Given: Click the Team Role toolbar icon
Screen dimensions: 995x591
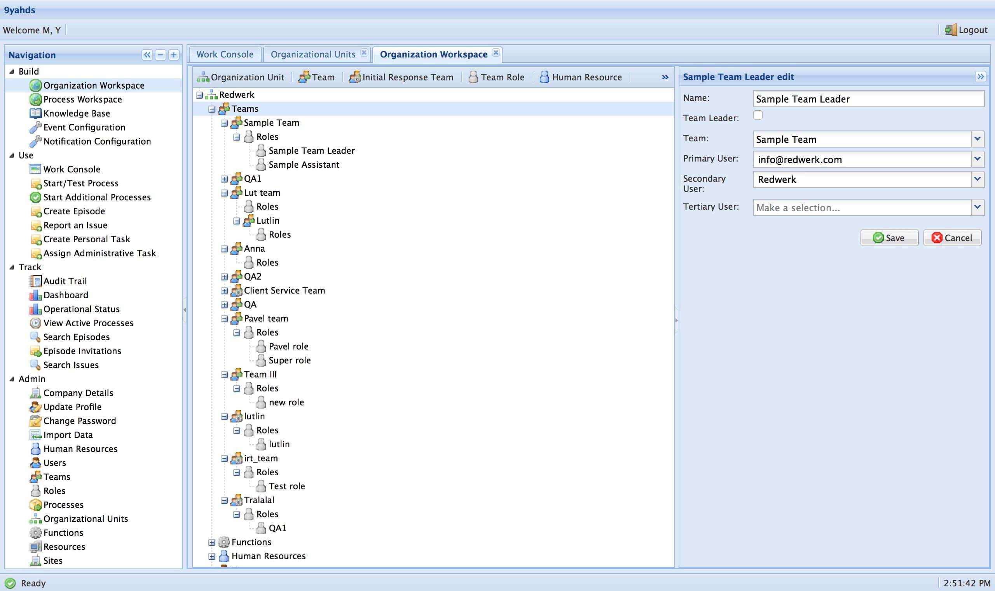Looking at the screenshot, I should [x=473, y=77].
